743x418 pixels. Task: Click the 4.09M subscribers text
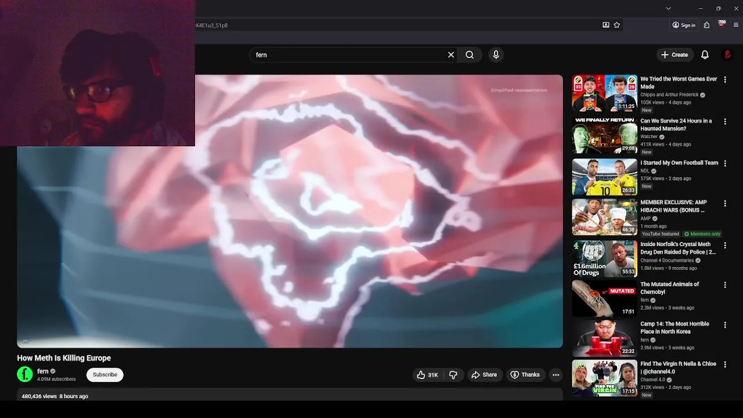(56, 380)
